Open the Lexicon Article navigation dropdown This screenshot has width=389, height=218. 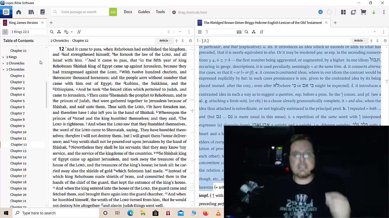pos(360,41)
